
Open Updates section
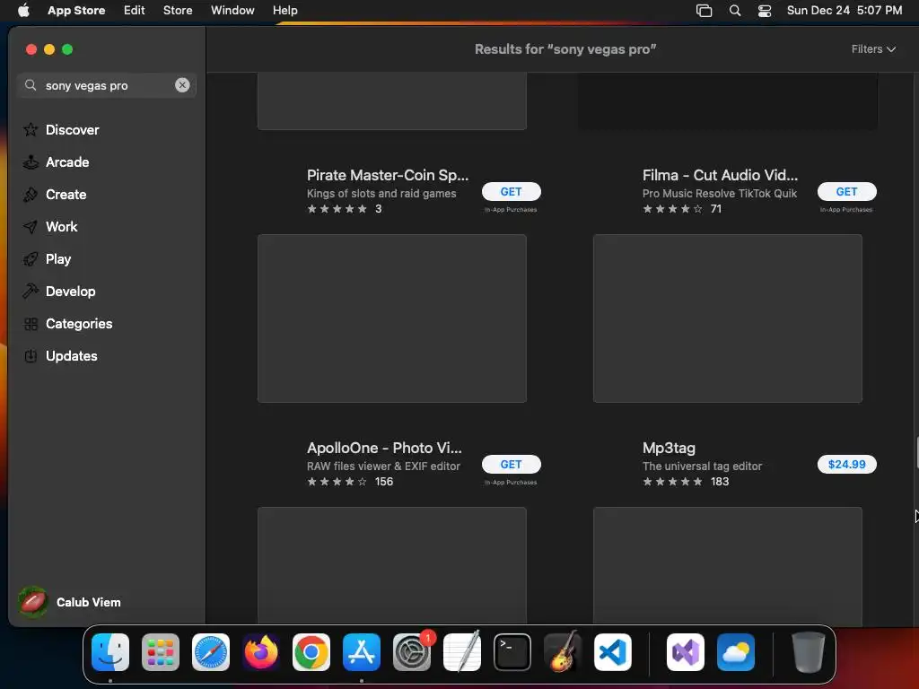point(71,355)
